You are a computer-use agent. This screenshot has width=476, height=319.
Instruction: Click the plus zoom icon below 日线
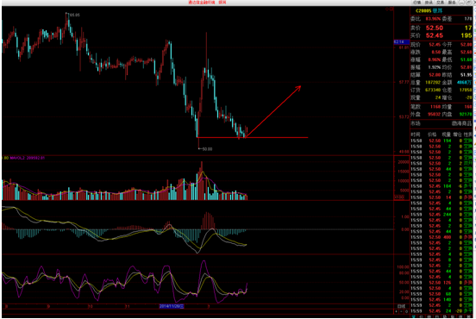click(396, 311)
